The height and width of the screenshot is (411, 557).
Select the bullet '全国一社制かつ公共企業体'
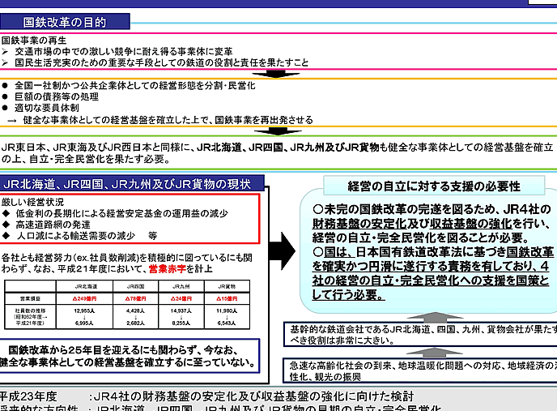tap(134, 85)
